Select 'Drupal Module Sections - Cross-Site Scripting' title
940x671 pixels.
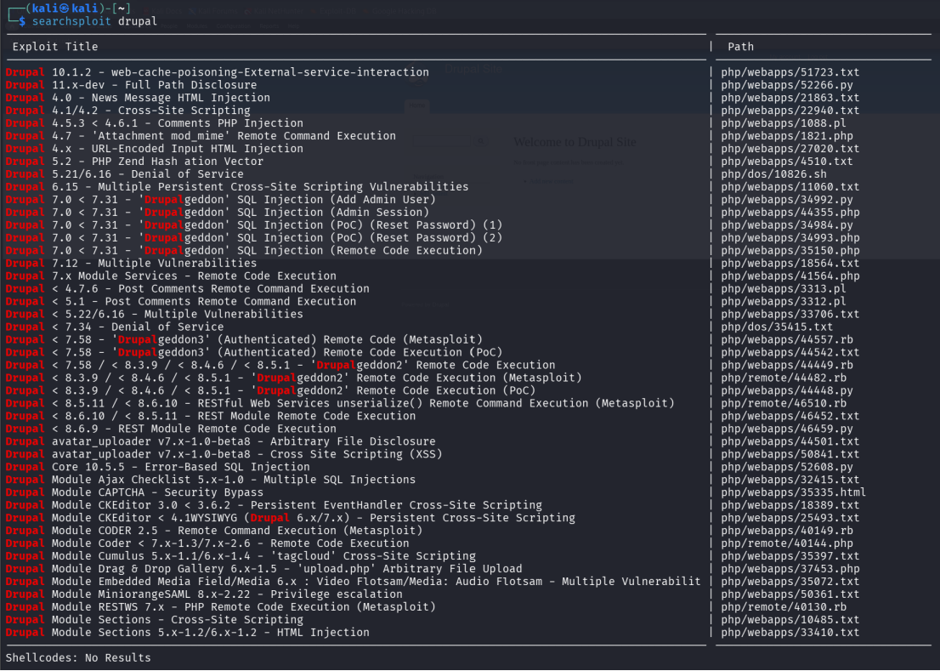pos(154,619)
